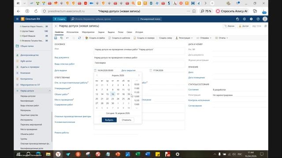282x158 pixels.
Task: Open the user avatar menu
Action: (265, 19)
